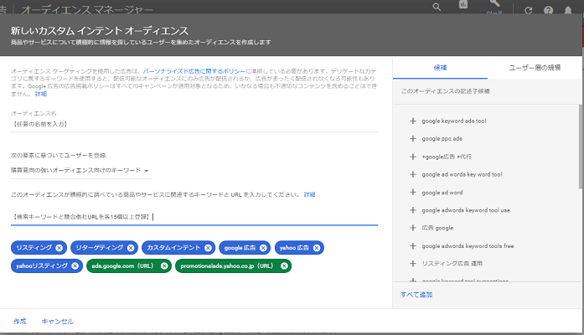Click the キャンセル button
The width and height of the screenshot is (584, 335).
click(x=58, y=322)
